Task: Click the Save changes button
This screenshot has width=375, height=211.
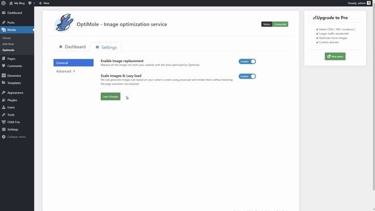Action: 111,96
